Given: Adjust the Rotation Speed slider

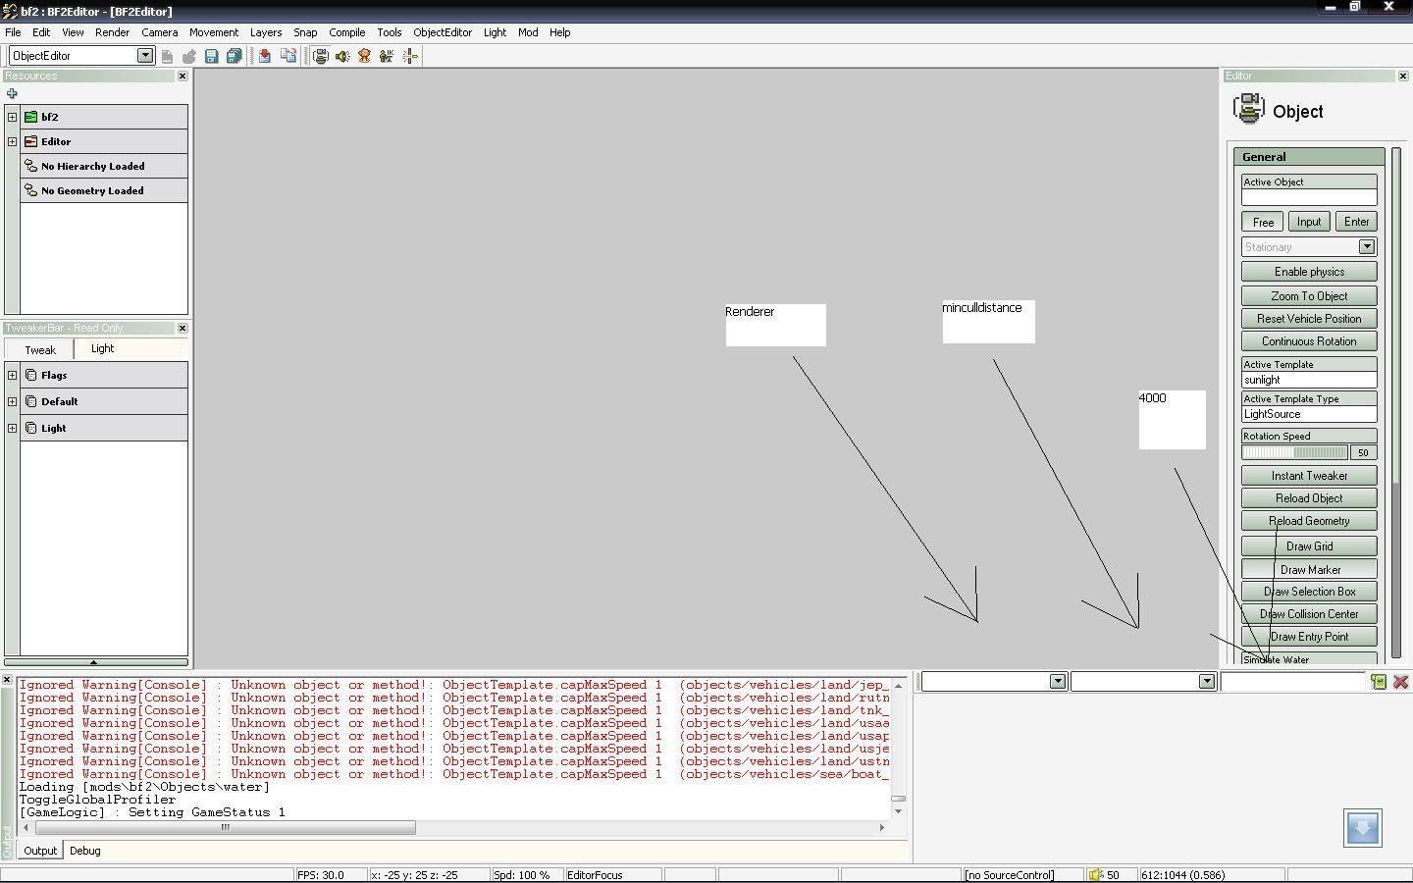Looking at the screenshot, I should [x=1294, y=452].
